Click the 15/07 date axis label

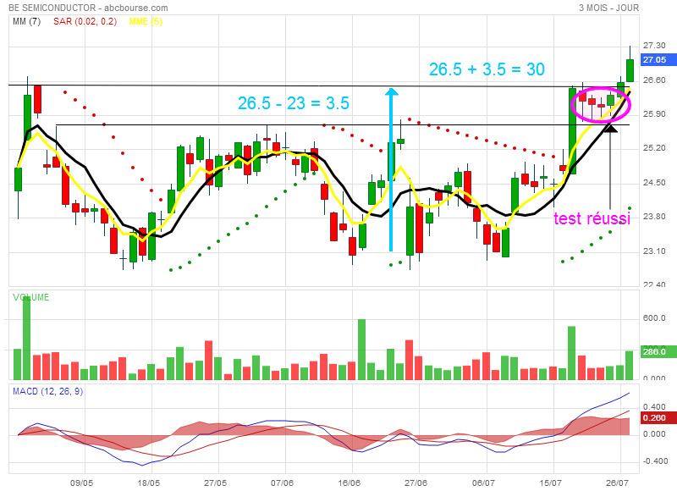[550, 483]
